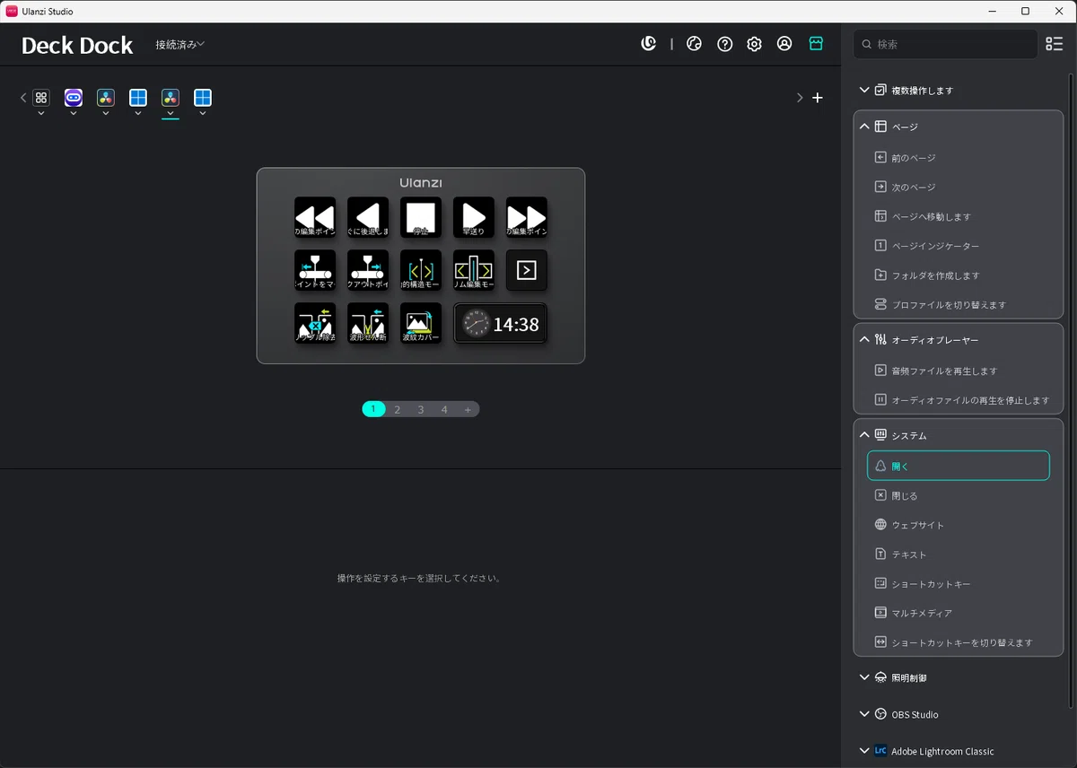Open the dropdown arrow under the grid profile
This screenshot has width=1077, height=768.
[41, 114]
